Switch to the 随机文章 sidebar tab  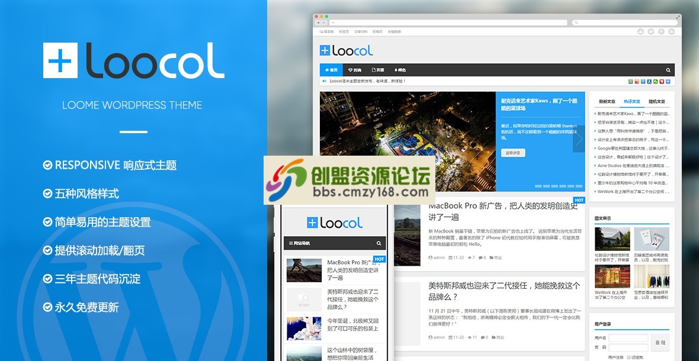pyautogui.click(x=657, y=101)
